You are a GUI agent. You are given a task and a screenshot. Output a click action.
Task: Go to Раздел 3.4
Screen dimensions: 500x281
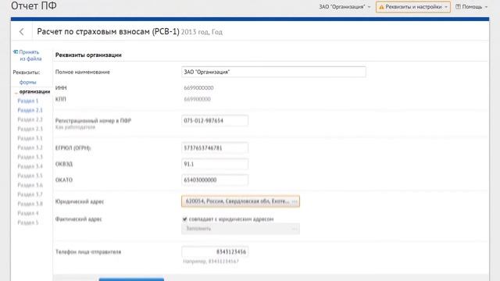pyautogui.click(x=30, y=166)
